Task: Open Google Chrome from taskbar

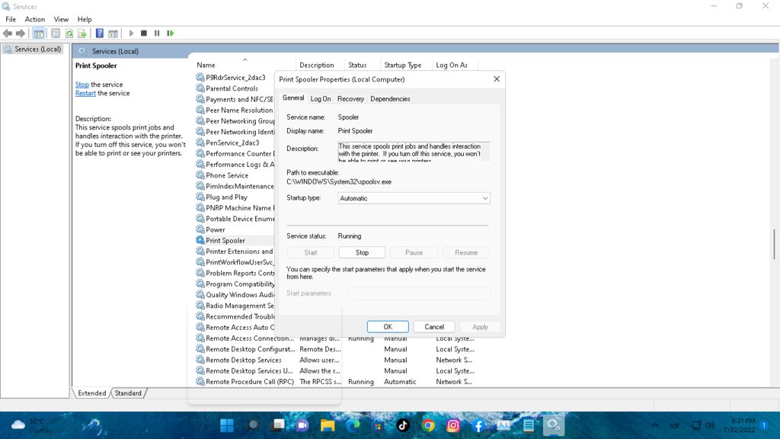Action: pos(428,425)
